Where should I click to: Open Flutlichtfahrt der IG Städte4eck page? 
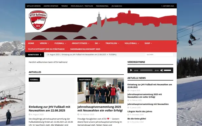click(46, 49)
